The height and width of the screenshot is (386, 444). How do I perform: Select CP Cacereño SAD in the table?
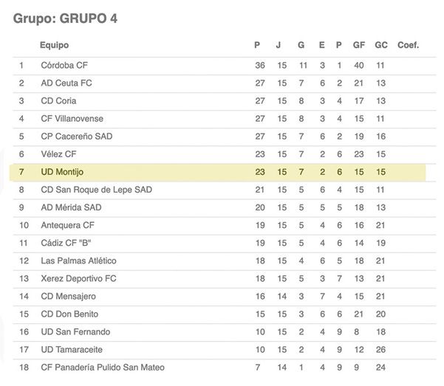pos(77,137)
